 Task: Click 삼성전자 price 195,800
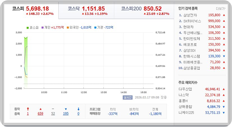click(214, 15)
